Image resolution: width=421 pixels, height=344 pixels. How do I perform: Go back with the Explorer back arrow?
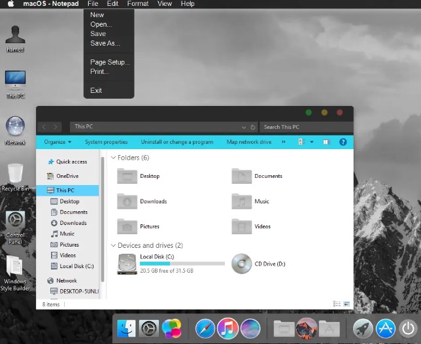(x=44, y=127)
